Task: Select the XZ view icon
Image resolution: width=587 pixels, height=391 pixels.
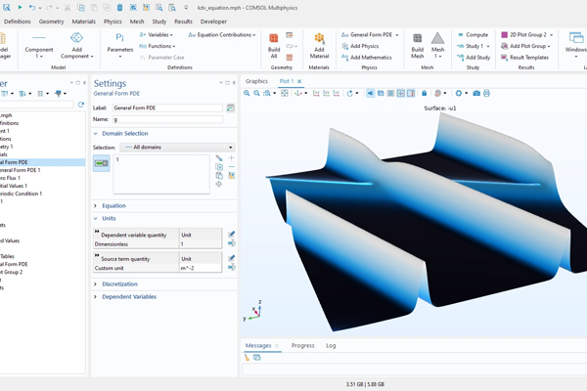Action: (337, 93)
